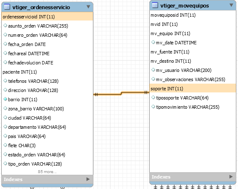Click the diamond icon beside mv_date
238x189 pixels.
(153, 42)
